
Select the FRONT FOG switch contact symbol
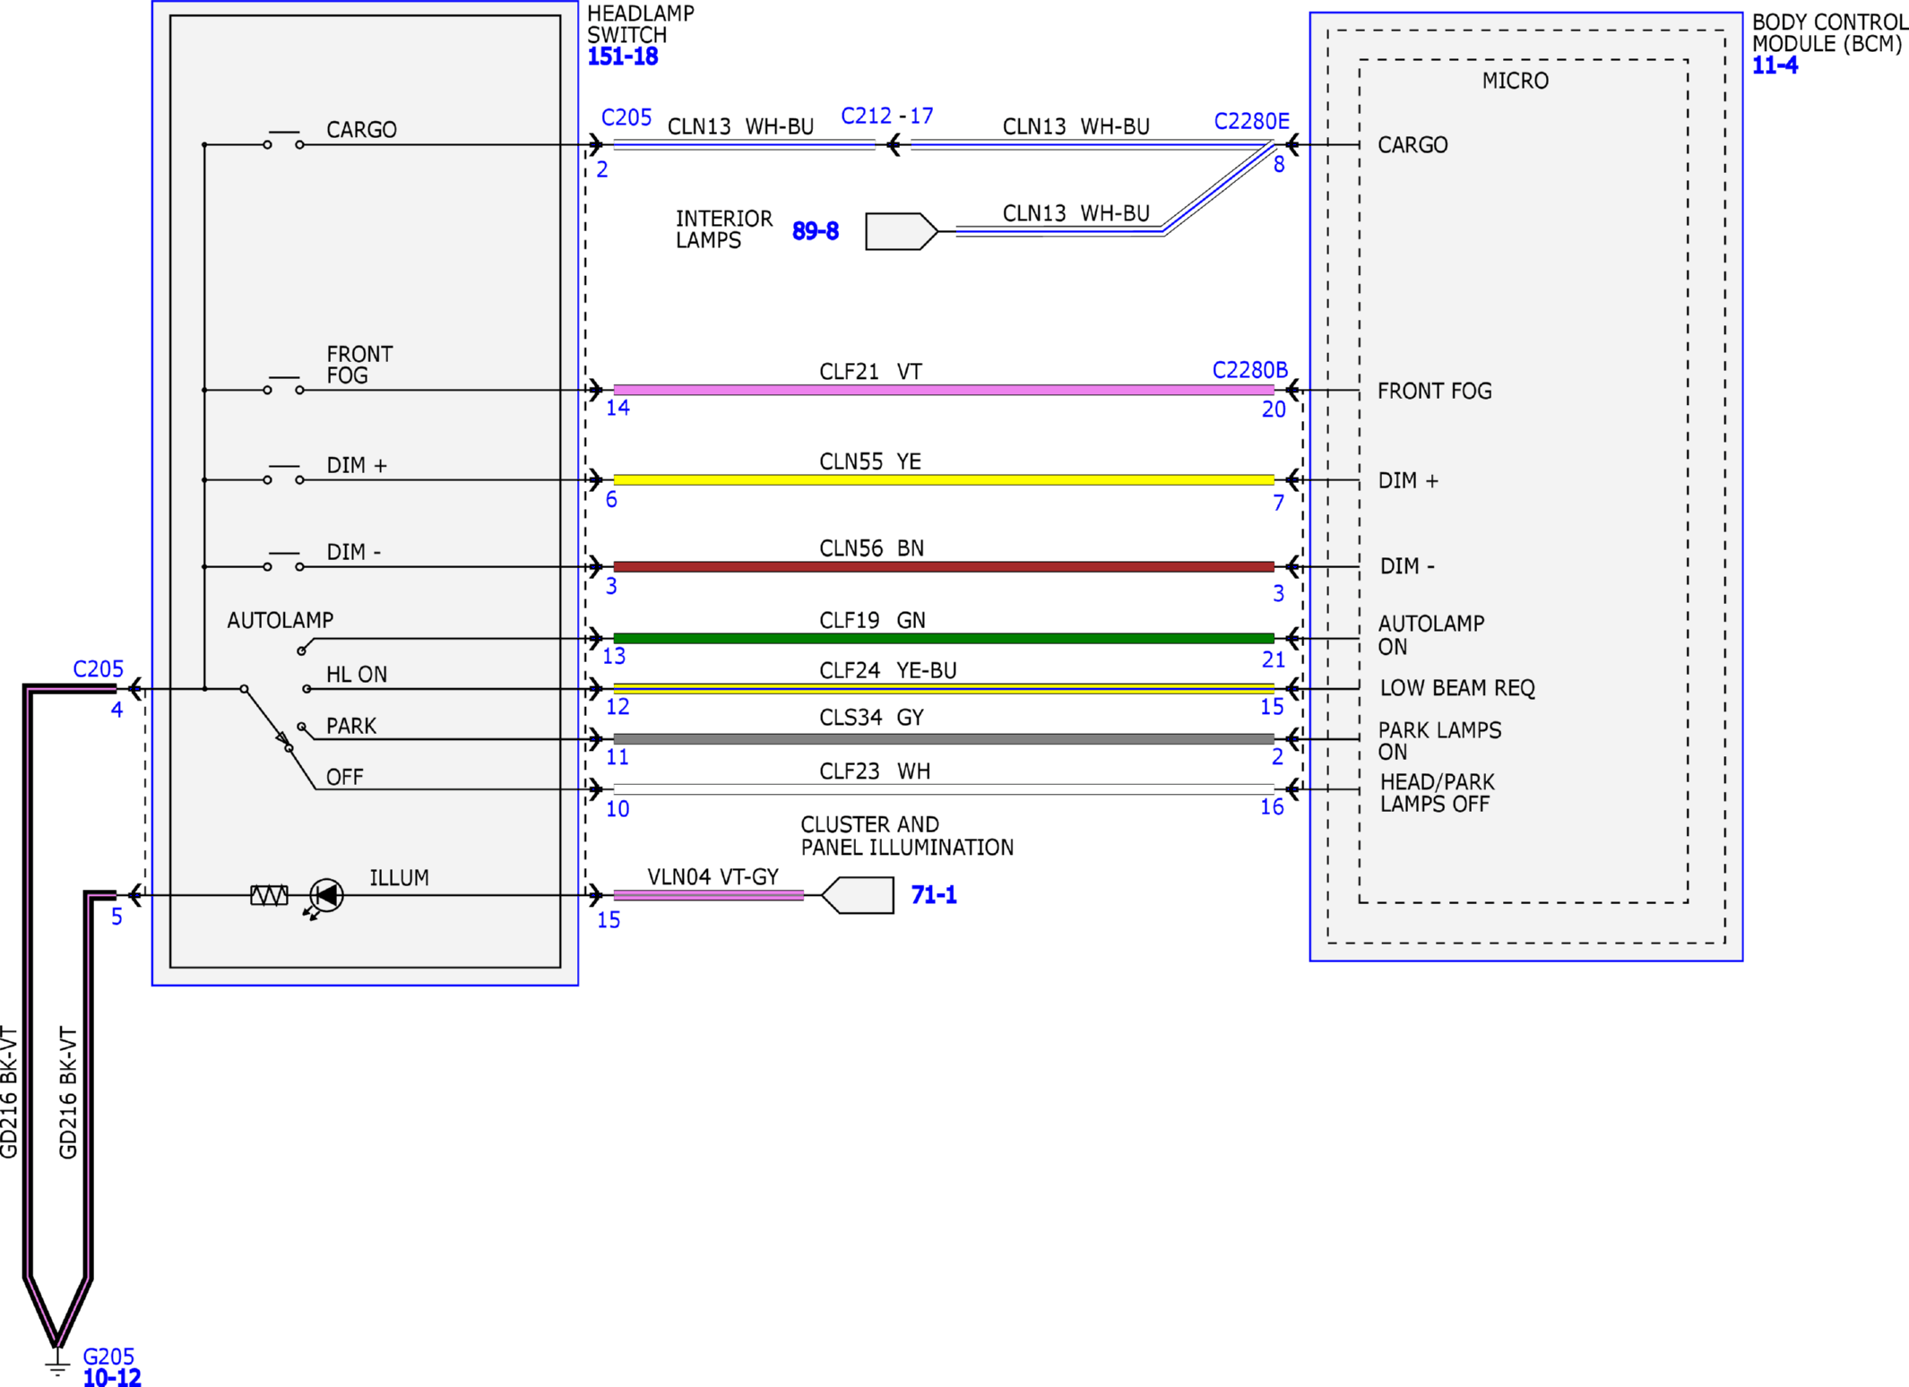(284, 384)
